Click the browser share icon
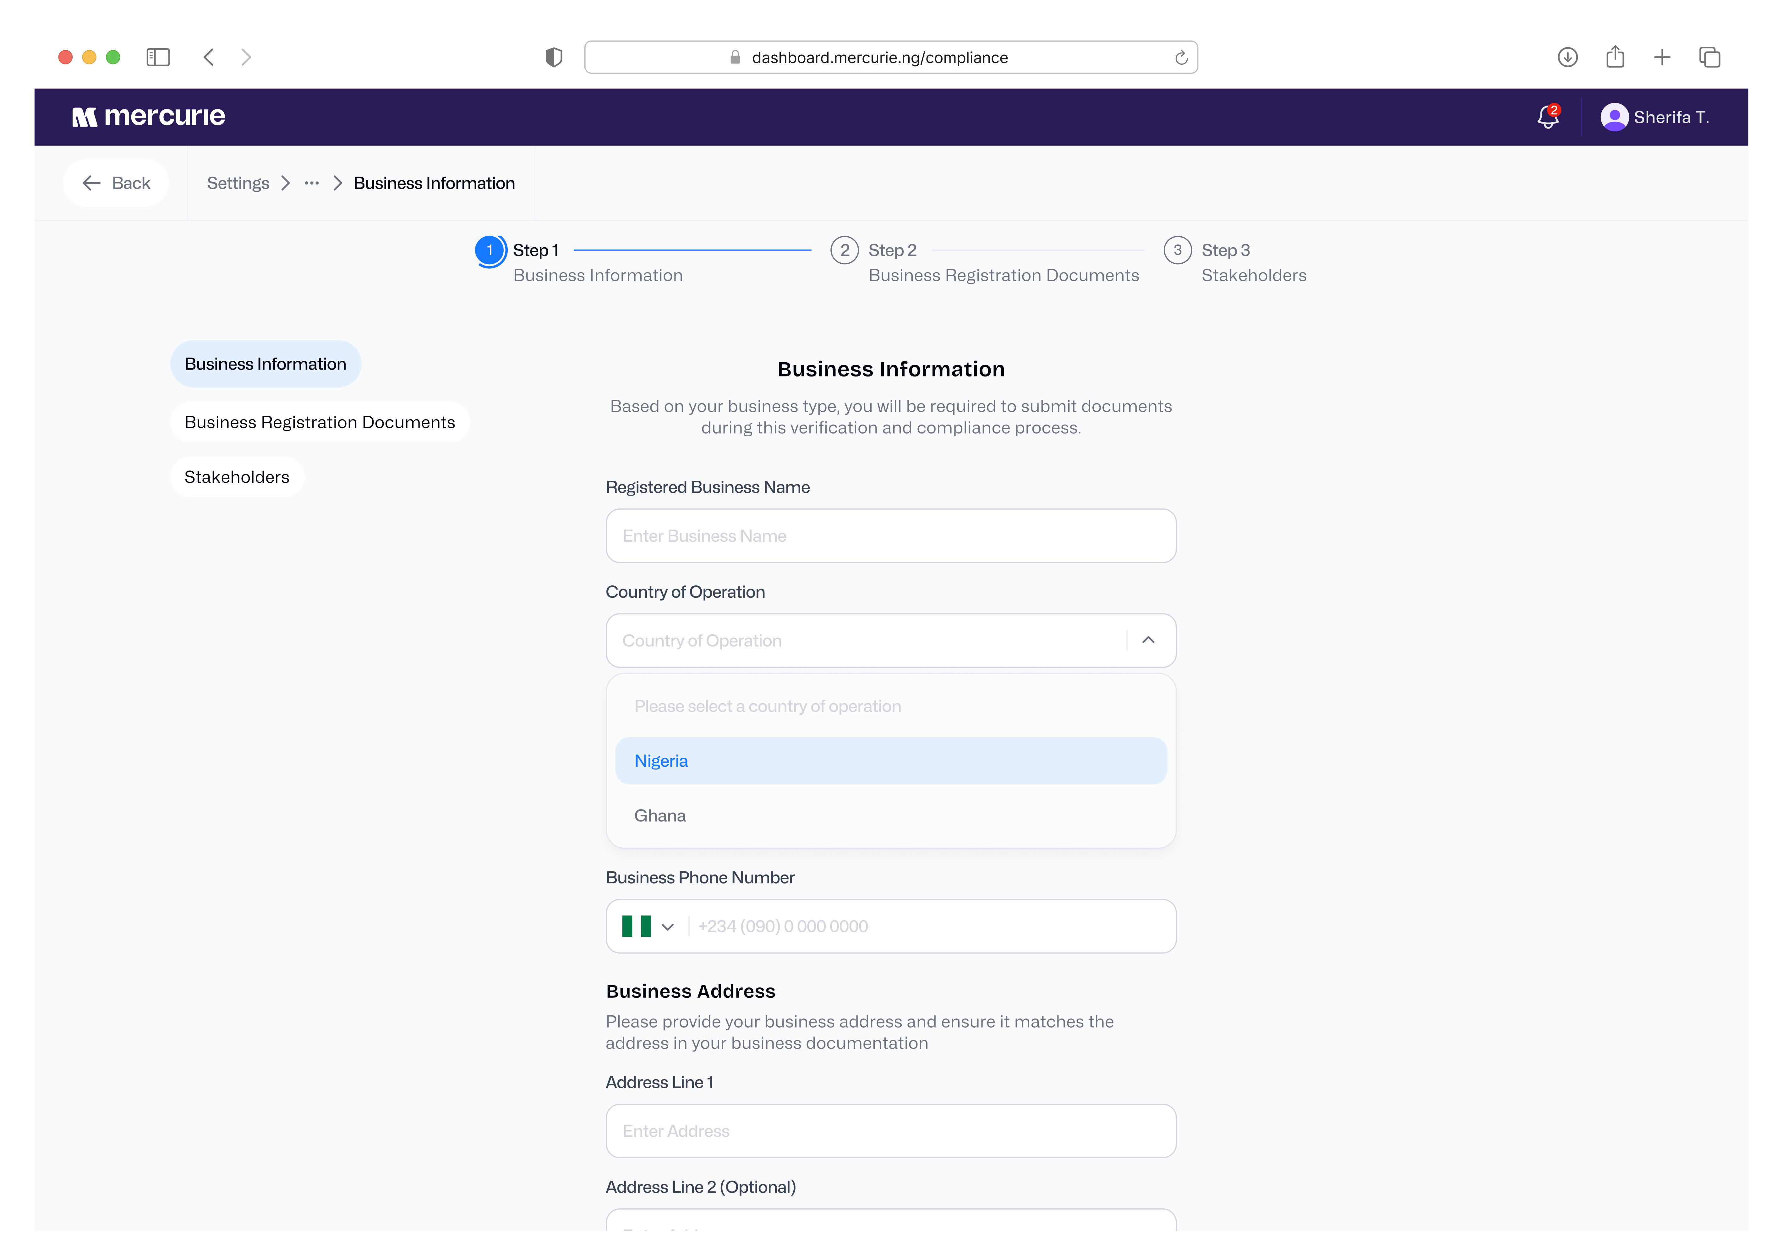Image resolution: width=1783 pixels, height=1257 pixels. point(1615,57)
